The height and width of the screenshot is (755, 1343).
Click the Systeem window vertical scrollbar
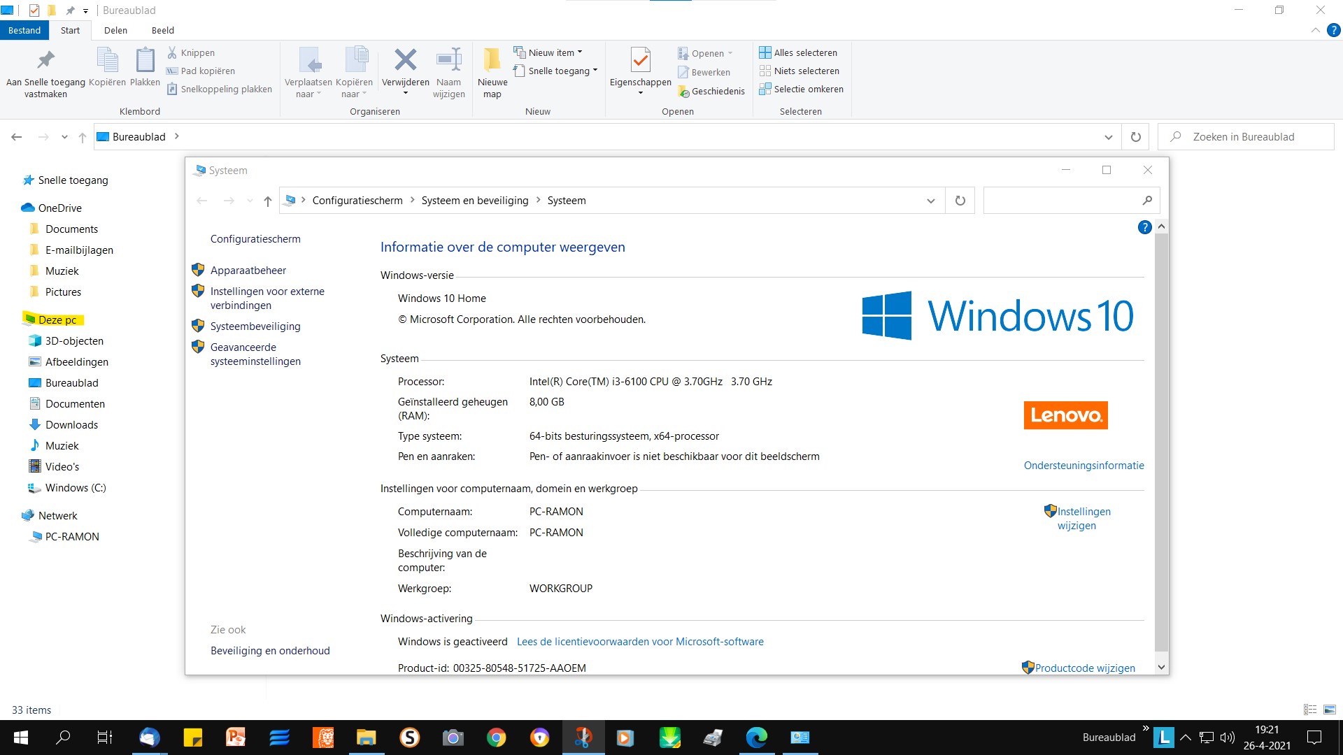[x=1161, y=442]
